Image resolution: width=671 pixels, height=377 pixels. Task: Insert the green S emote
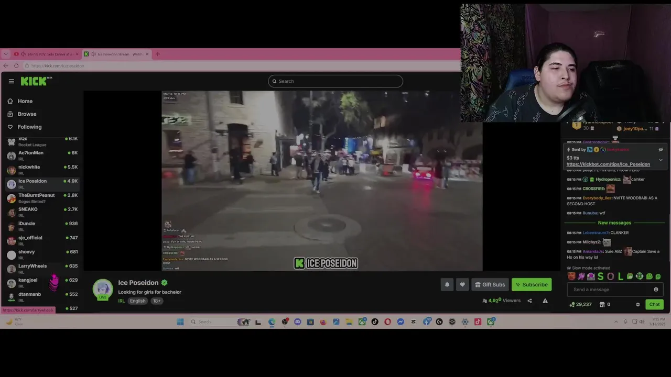pos(601,276)
